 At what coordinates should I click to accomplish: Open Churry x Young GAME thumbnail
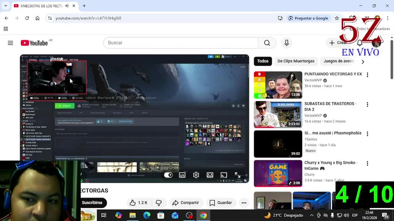click(x=278, y=173)
